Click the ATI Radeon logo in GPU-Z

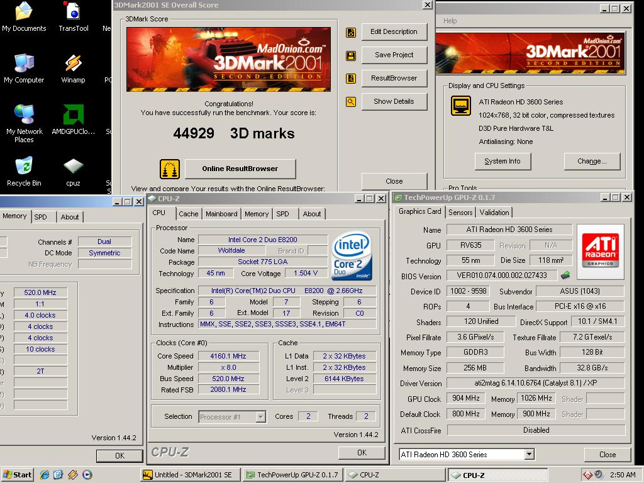pos(600,252)
